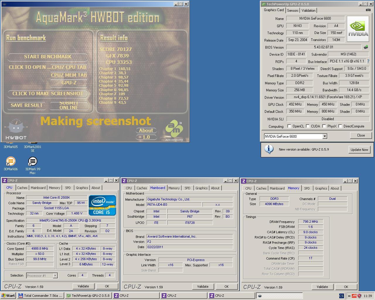Click CLICK TO MAKE SCREENSHOT button
This screenshot has height=300, width=375.
pos(48,93)
